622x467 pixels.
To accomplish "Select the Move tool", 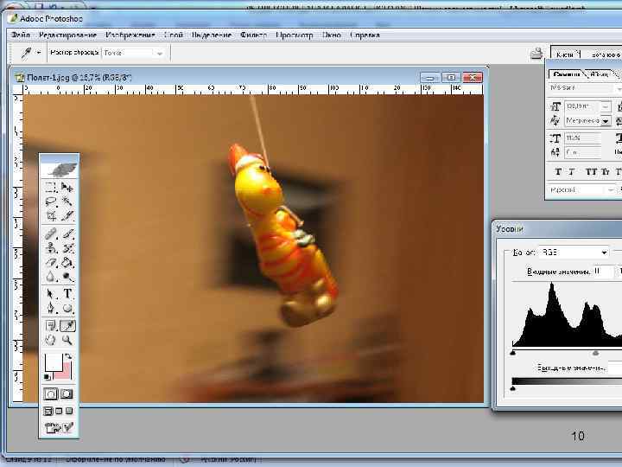I will click(67, 187).
